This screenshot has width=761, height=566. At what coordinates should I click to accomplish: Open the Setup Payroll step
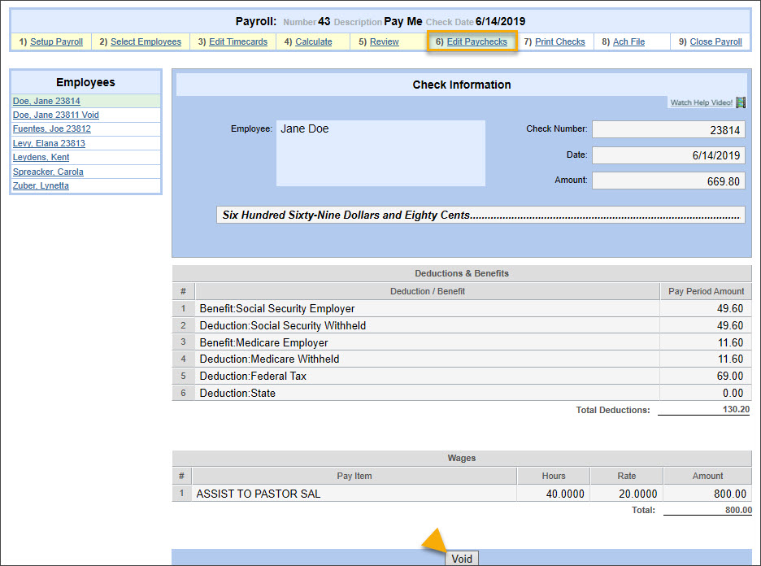[56, 41]
